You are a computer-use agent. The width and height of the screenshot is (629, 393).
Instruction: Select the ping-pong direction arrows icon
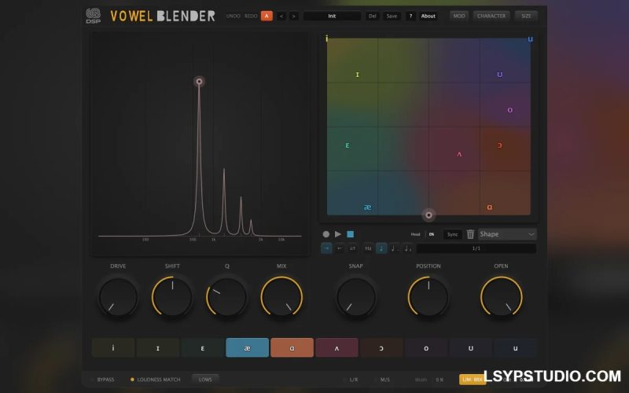[352, 248]
